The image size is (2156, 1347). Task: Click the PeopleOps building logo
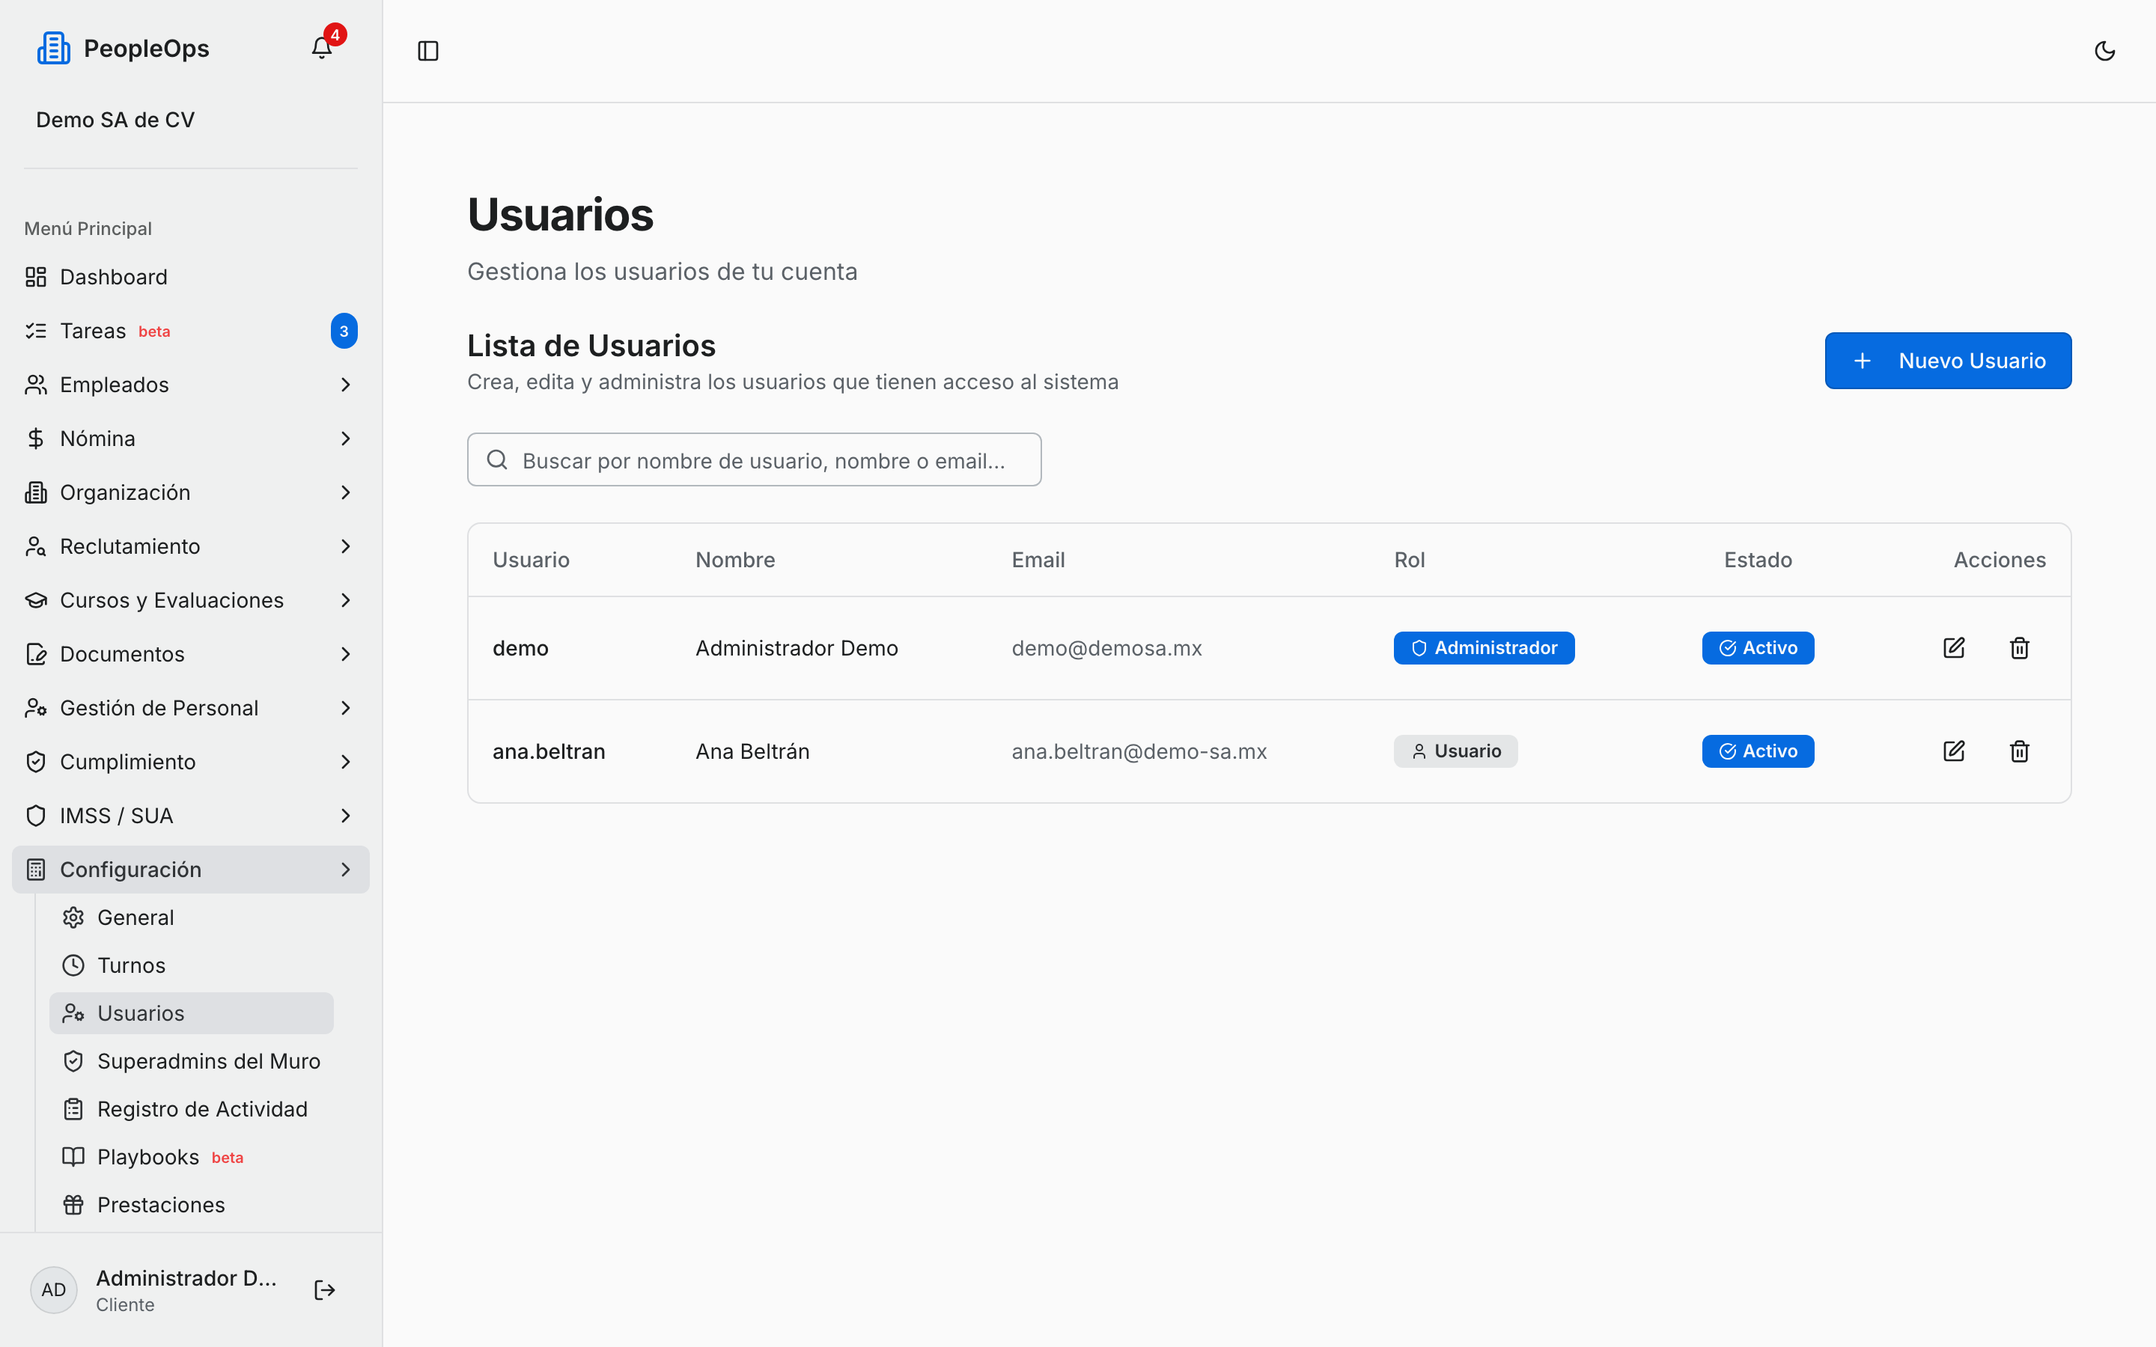[53, 48]
